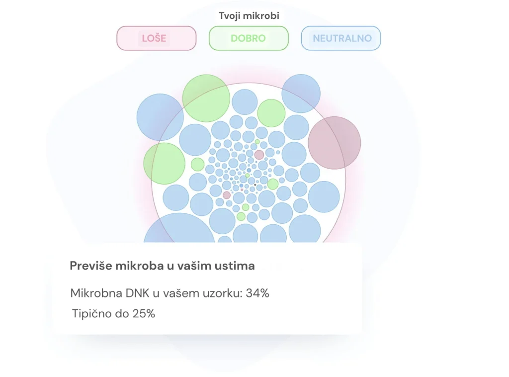Toggle the LOŠE microbe filter
Viewport: 509px width, 377px height.
coord(156,38)
